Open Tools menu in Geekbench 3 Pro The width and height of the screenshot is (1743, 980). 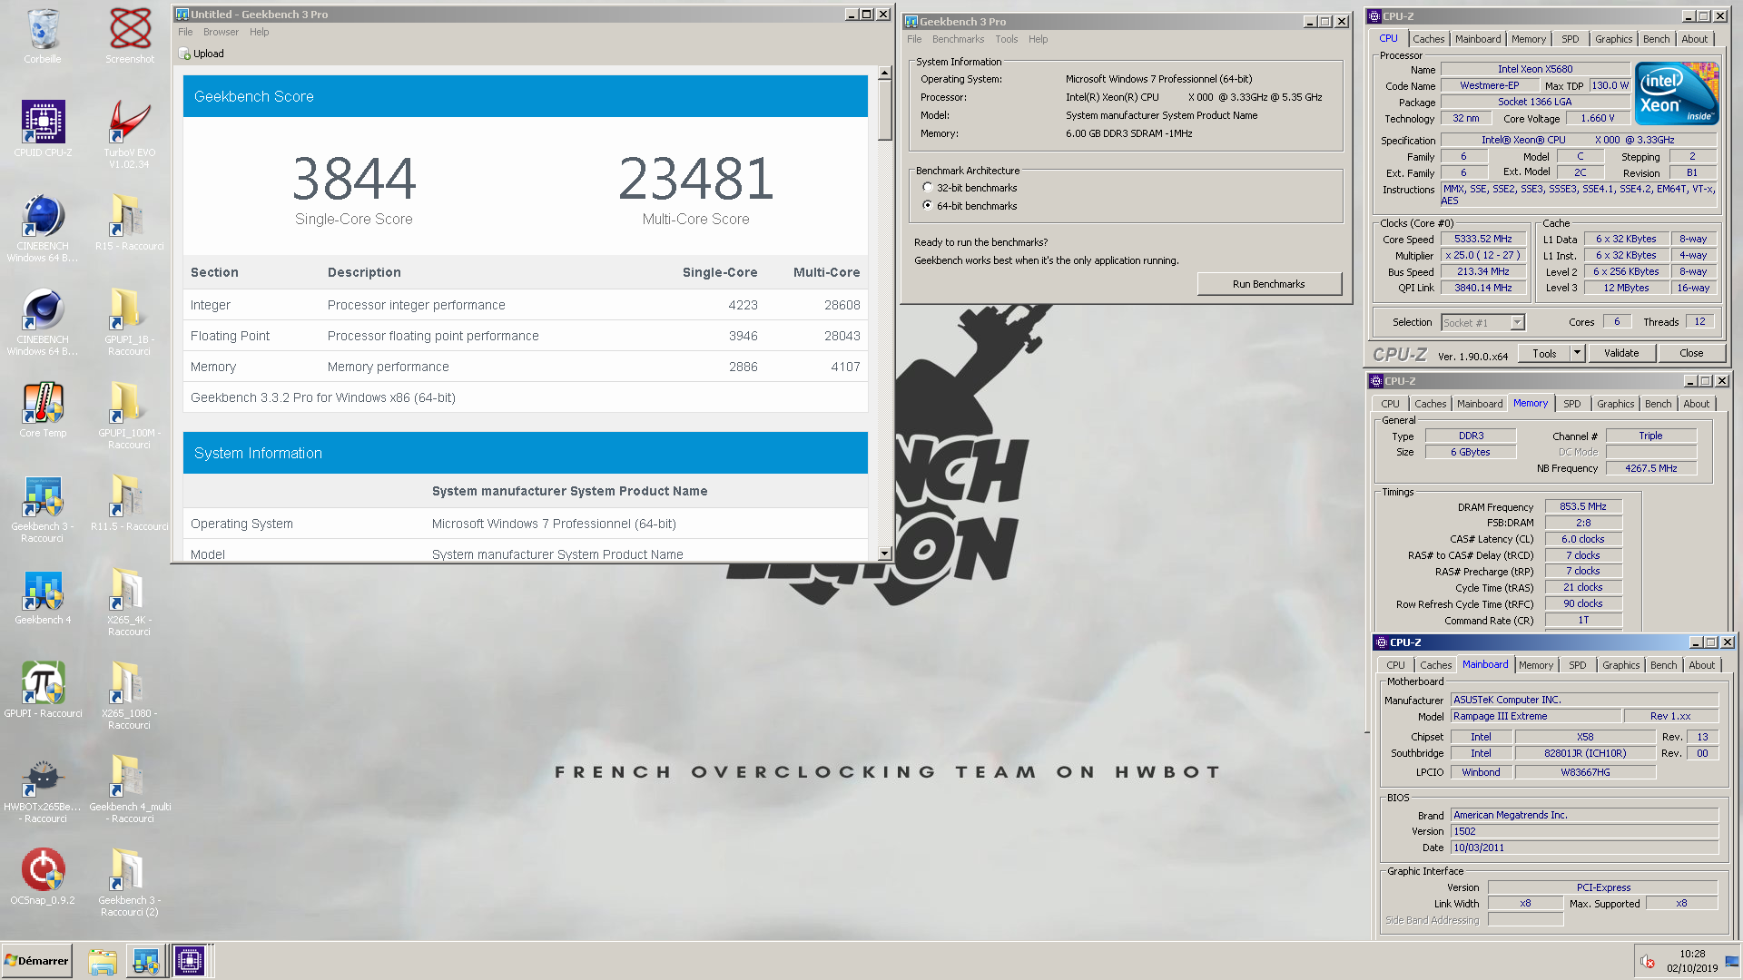click(1006, 39)
